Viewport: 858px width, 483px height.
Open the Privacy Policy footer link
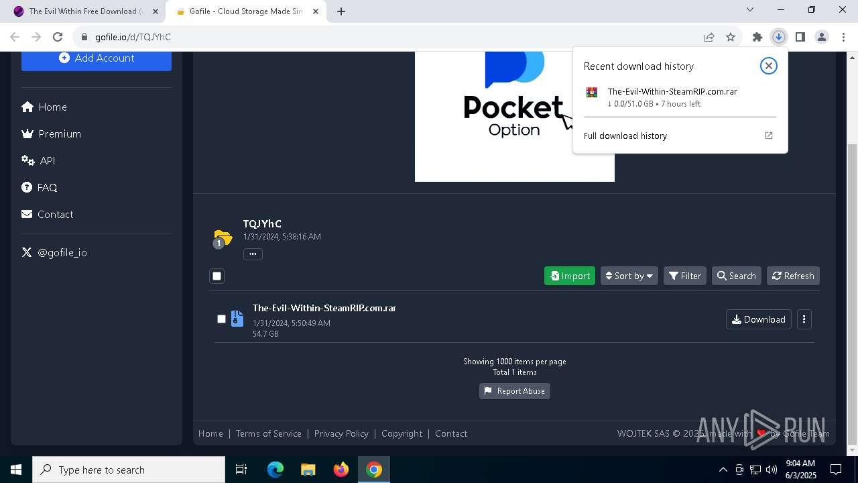[341, 434]
